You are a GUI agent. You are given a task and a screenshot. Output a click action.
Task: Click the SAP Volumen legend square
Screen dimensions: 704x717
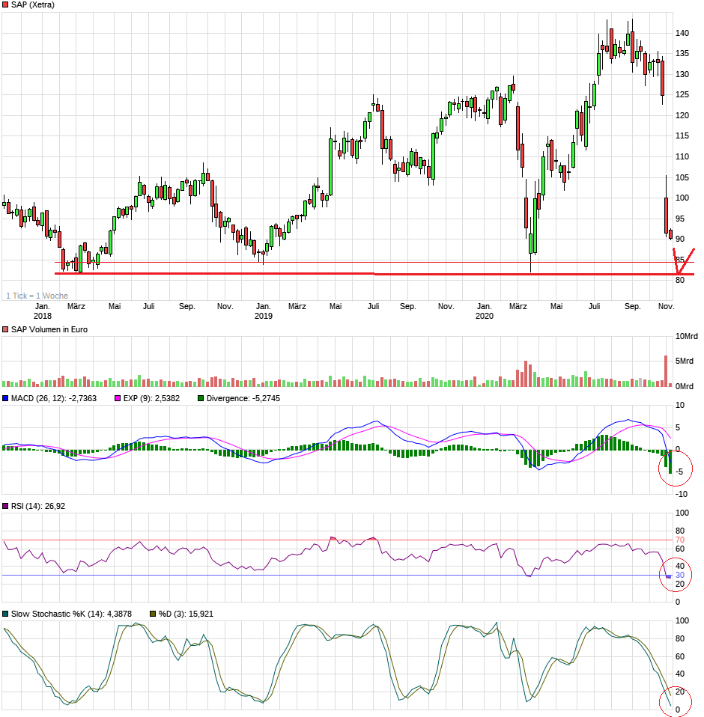click(5, 330)
